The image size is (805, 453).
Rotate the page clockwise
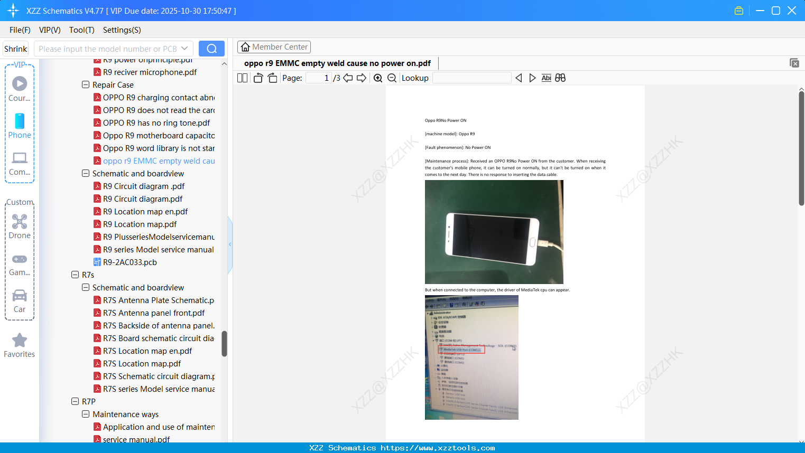(272, 78)
